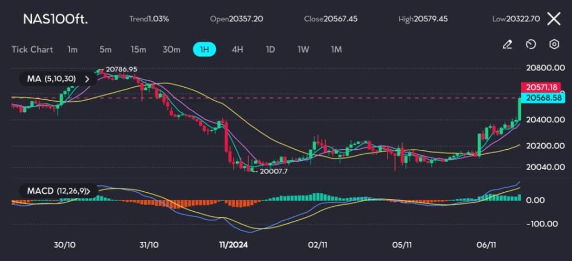This screenshot has width=572, height=261.
Task: Select the highlighted 1H timeframe
Action: click(204, 49)
